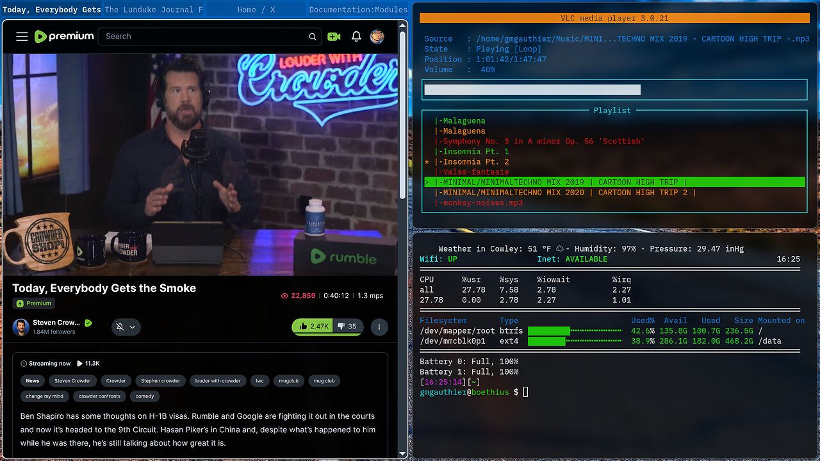Click the Wifi: UP status
Image resolution: width=820 pixels, height=461 pixels.
click(x=438, y=259)
